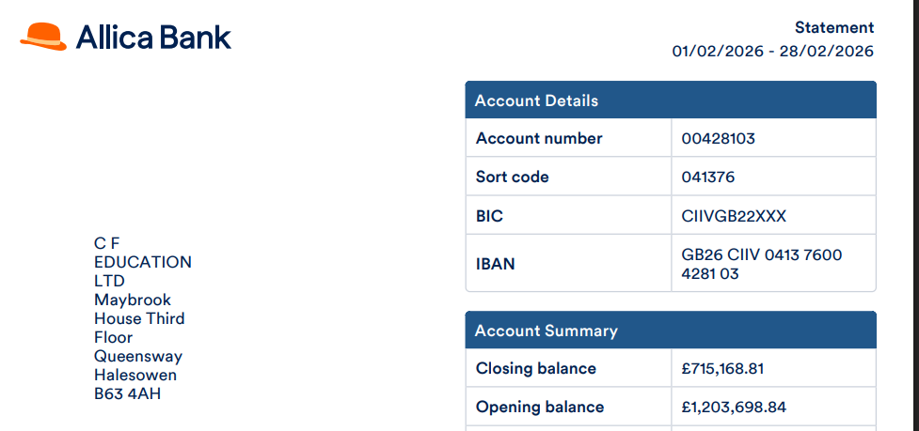919x431 pixels.
Task: Click the BIC label cell
Action: pos(490,216)
